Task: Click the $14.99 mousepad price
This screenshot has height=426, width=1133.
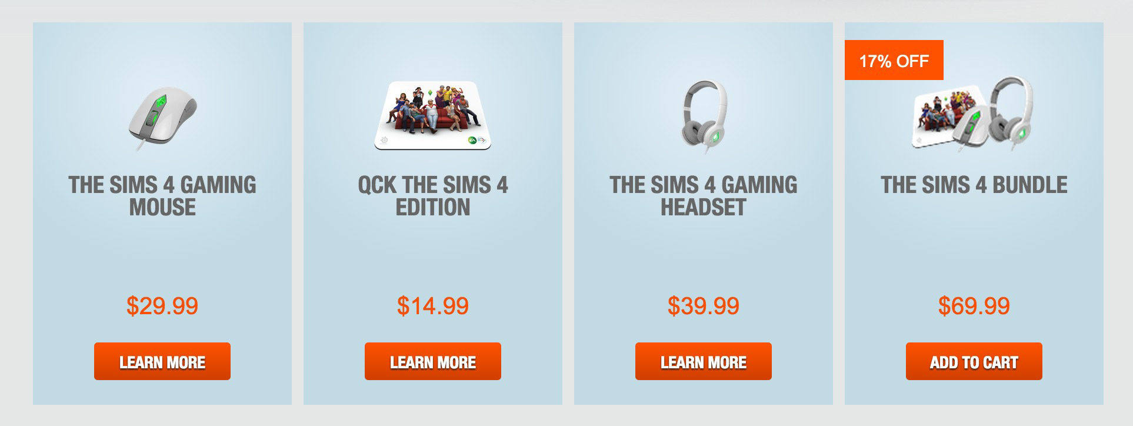Action: (x=433, y=306)
